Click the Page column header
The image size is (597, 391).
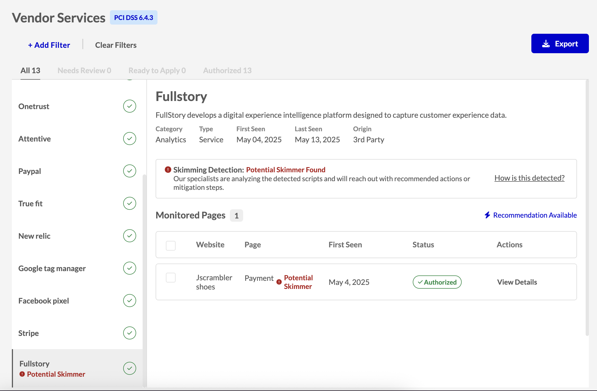pos(253,245)
